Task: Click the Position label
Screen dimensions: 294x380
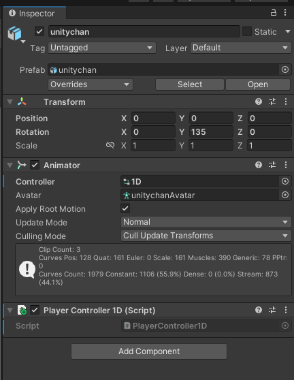Action: [32, 118]
